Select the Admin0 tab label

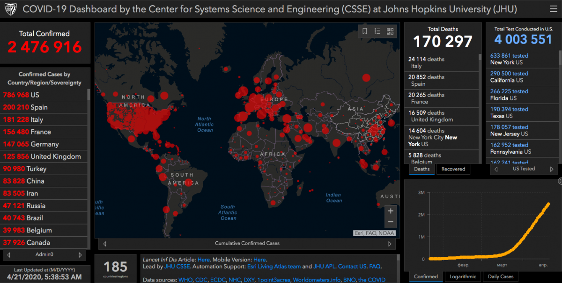[x=44, y=254]
